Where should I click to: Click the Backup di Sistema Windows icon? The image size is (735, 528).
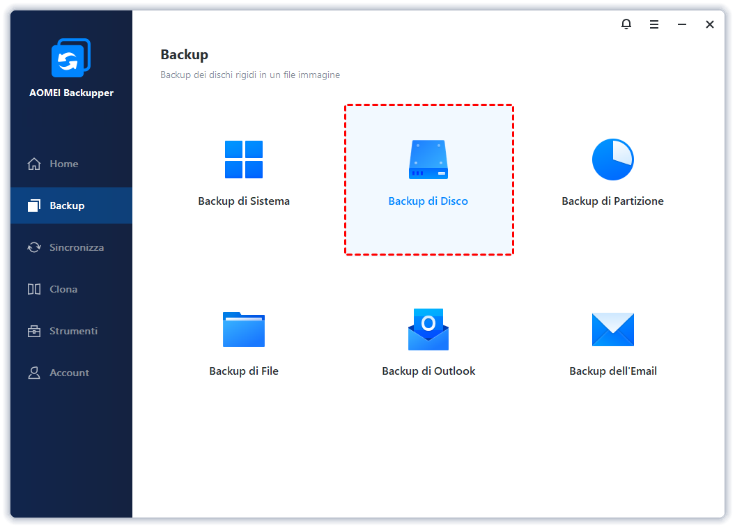pos(244,160)
